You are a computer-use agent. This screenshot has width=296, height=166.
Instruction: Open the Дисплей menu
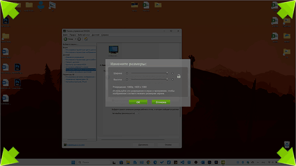[x=95, y=35]
